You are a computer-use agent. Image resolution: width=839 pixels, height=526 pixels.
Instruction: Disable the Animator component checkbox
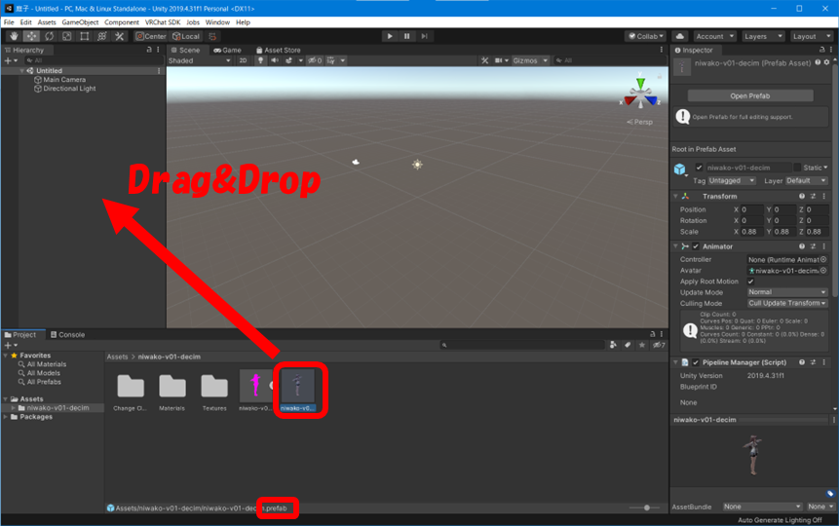tap(696, 246)
